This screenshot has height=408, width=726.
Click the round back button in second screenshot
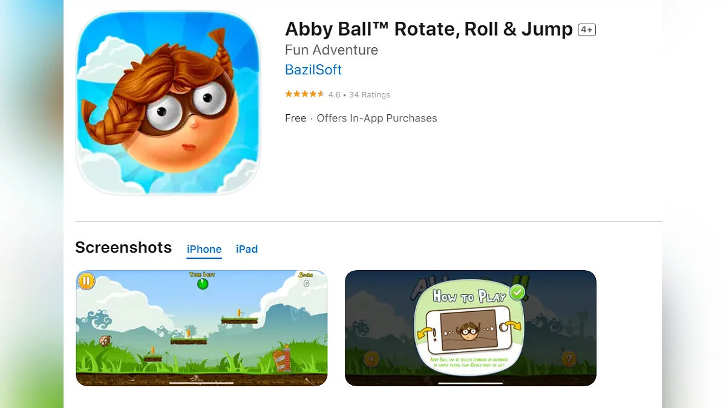(372, 359)
